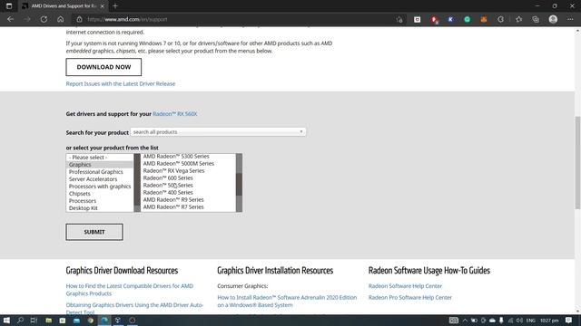
Task: Open the volume control in system tray
Action: (519, 321)
